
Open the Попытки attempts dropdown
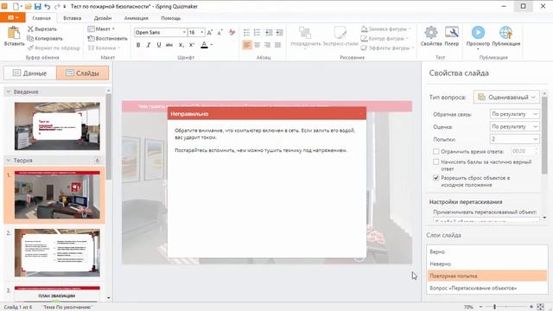pyautogui.click(x=515, y=139)
